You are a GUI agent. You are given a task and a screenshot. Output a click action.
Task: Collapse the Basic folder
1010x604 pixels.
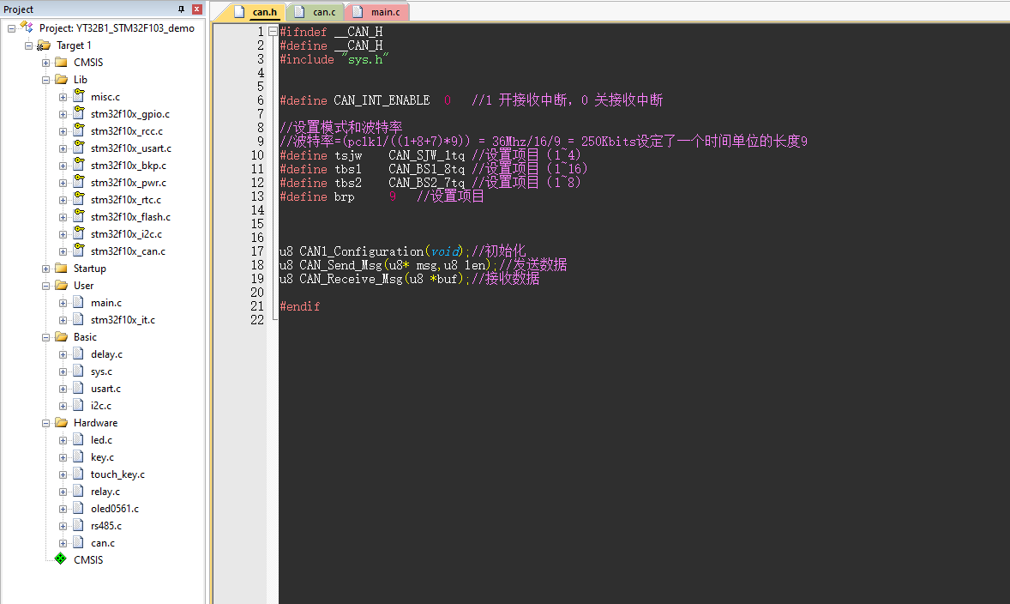point(45,337)
